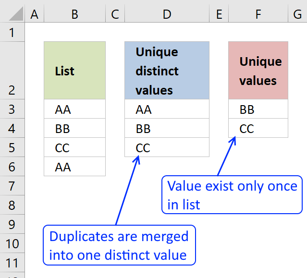Click cell D5 containing CC

167,147
